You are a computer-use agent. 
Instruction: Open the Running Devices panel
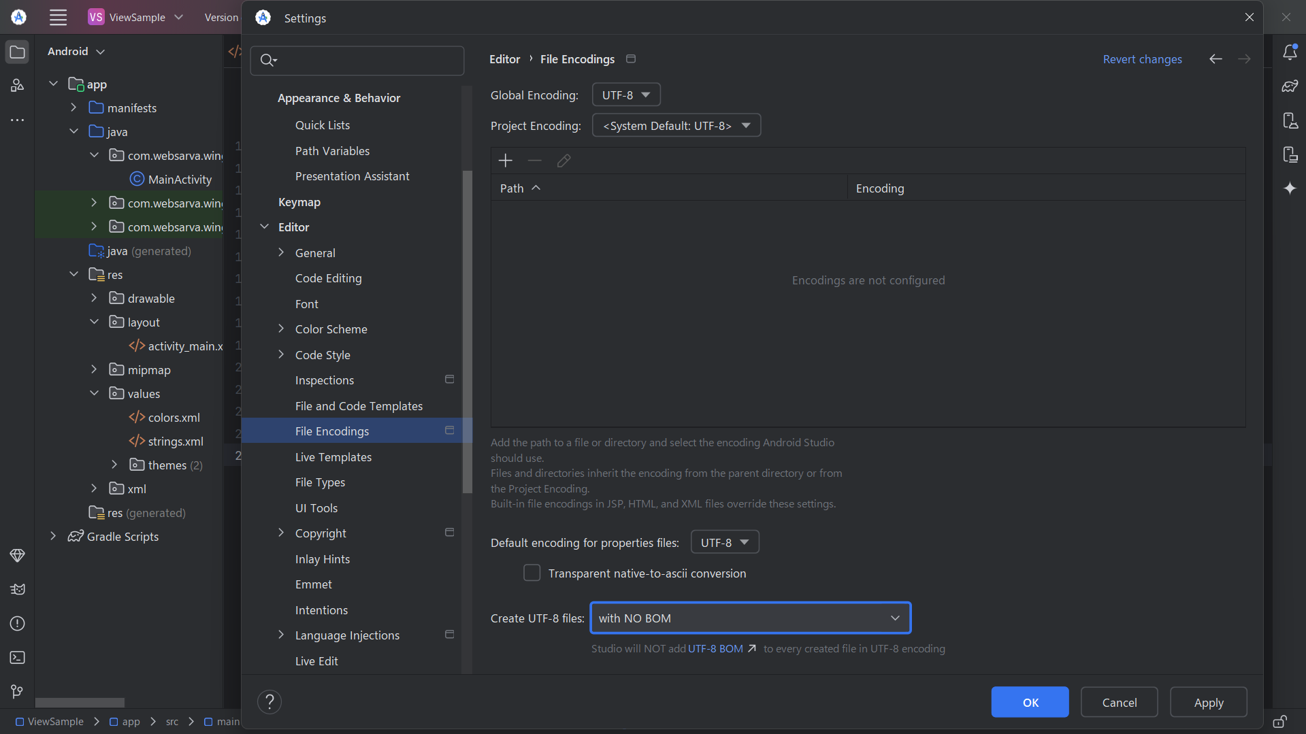[x=1291, y=154]
